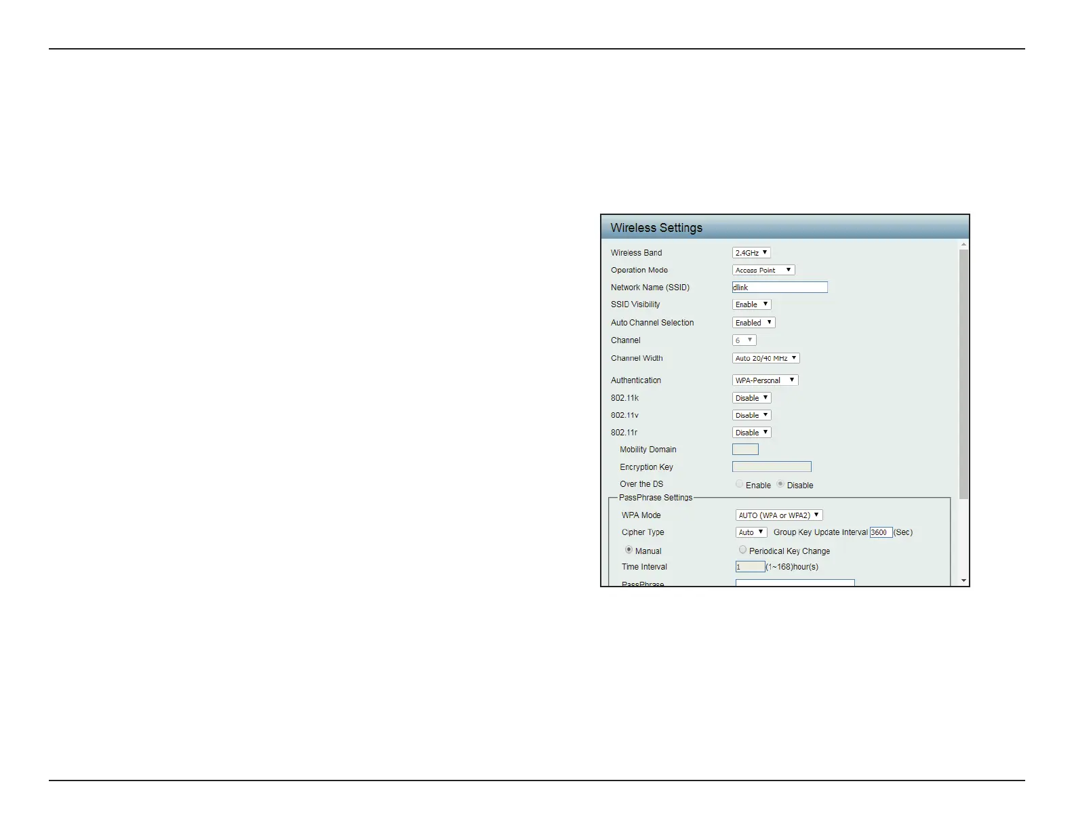
Task: Open the SSID Visibility dropdown
Action: [x=751, y=304]
